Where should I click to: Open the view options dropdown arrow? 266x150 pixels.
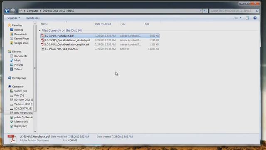tap(240, 18)
